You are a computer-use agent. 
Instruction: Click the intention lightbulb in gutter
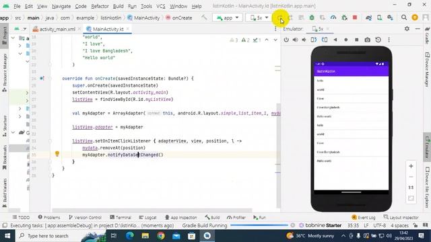[x=57, y=154]
